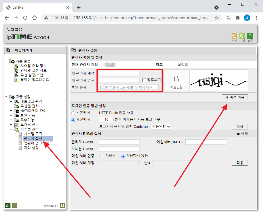
Task: Click the browser back arrow
Action: click(x=7, y=18)
